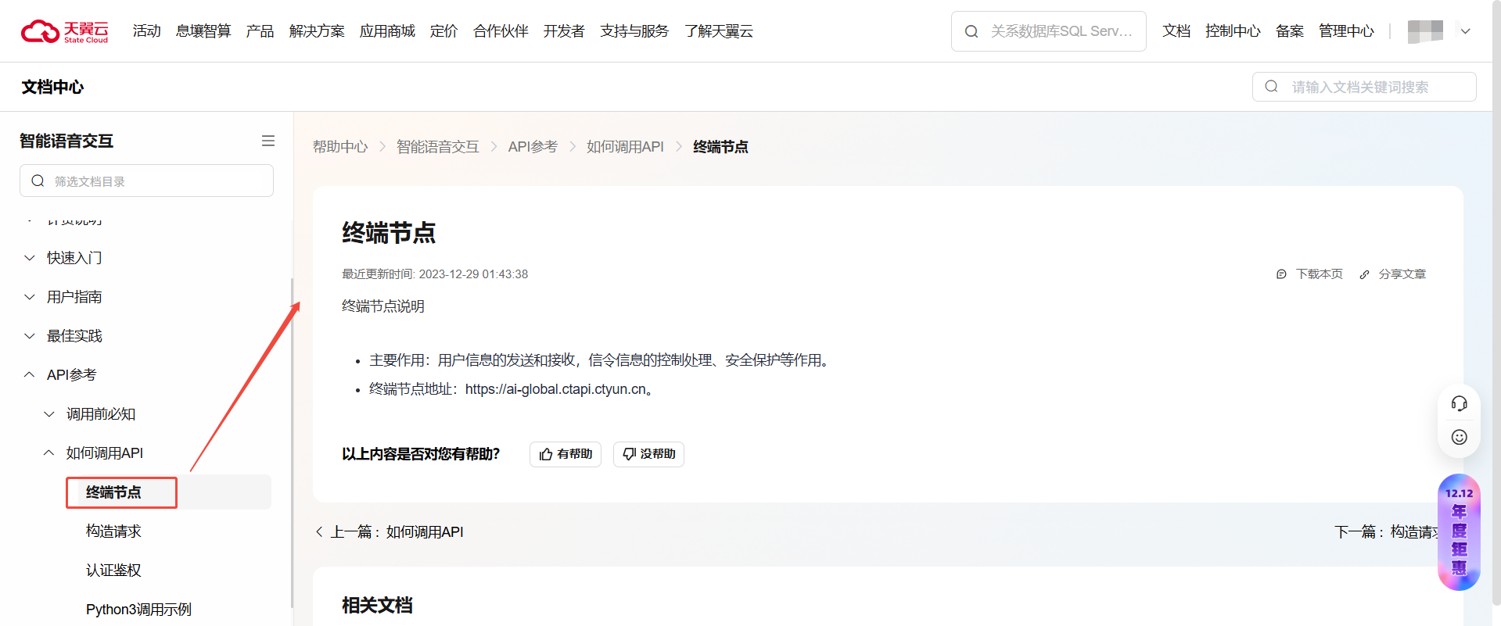
Task: Go to 控制中心
Action: [1233, 31]
